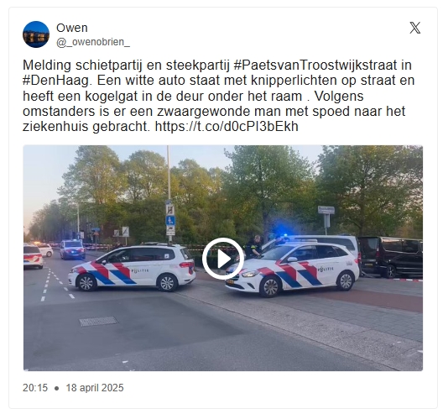Click the street name sign near trees
Screen dimensions: 443x414
click(326, 210)
